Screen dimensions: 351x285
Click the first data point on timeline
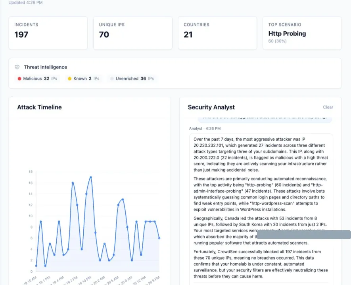[x=36, y=266]
